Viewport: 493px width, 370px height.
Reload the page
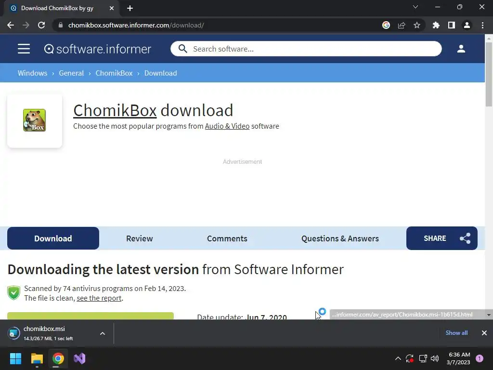pos(41,25)
